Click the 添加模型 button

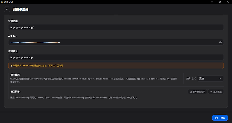coord(216,92)
